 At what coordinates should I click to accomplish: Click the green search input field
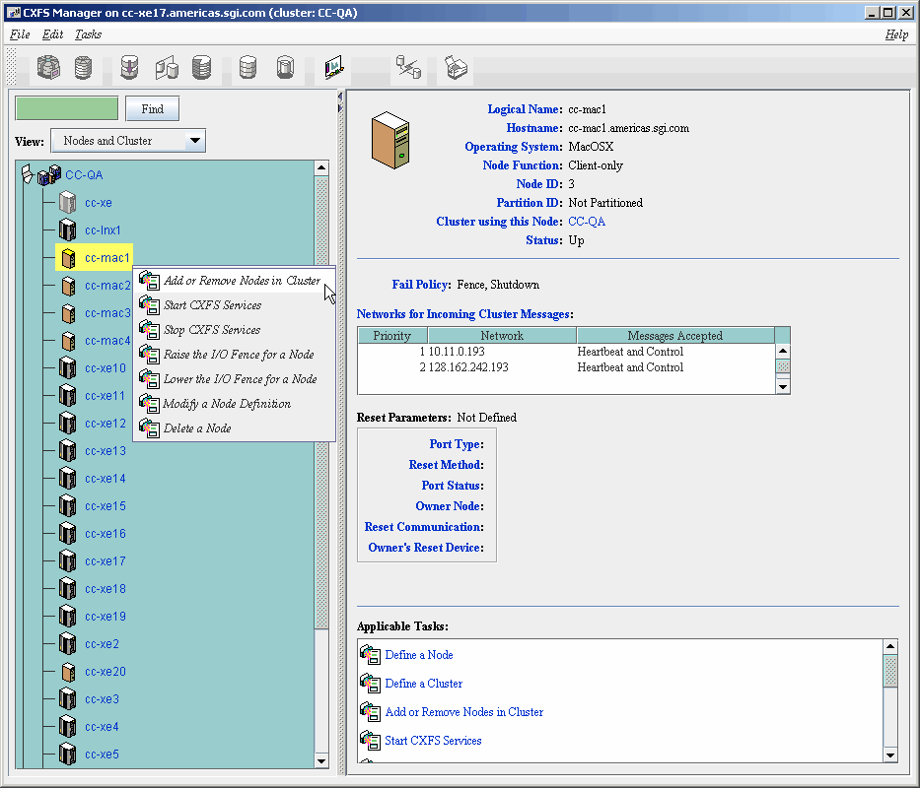pyautogui.click(x=67, y=108)
